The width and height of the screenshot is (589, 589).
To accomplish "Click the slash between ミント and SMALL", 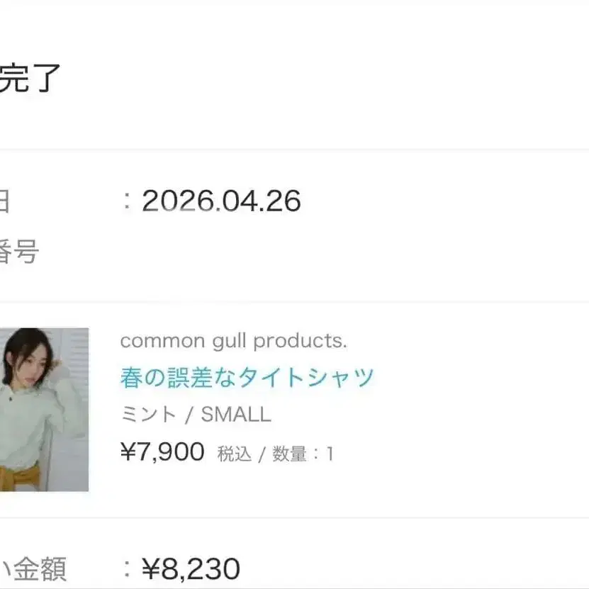I will pos(189,415).
